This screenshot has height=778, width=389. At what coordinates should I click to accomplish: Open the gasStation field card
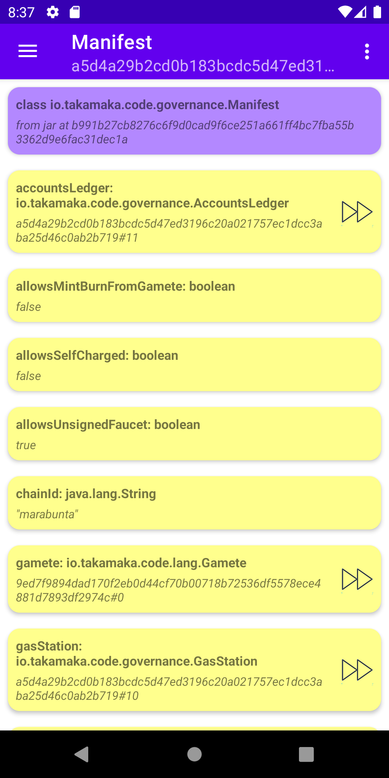coord(169,670)
